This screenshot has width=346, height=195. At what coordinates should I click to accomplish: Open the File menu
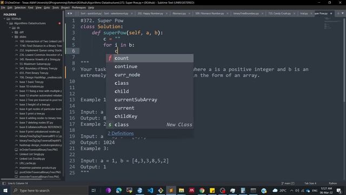coord(3,8)
